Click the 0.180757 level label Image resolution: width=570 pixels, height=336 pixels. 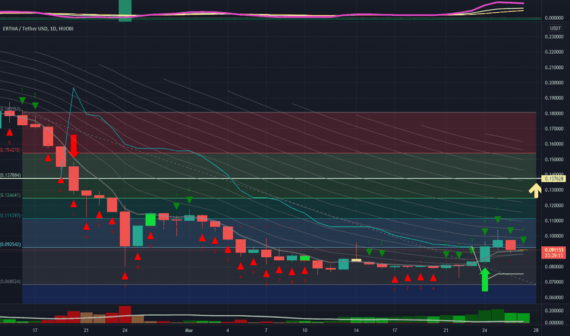[10, 109]
